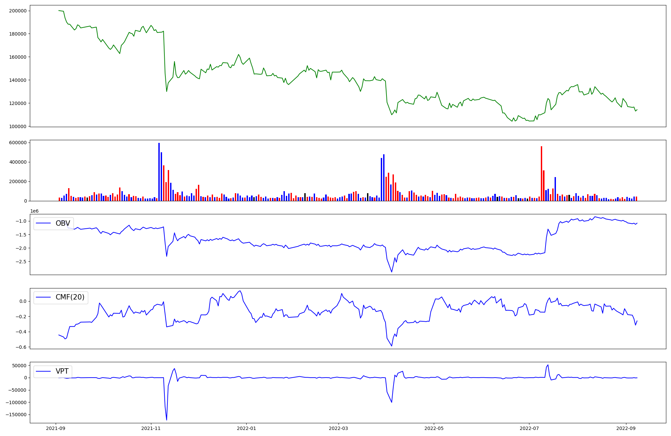Click the VPT legend label
The width and height of the screenshot is (671, 436).
62,371
